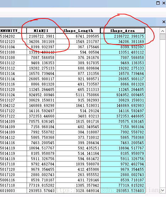Click 8185.958079 in the Shape_Area column

[123, 153]
